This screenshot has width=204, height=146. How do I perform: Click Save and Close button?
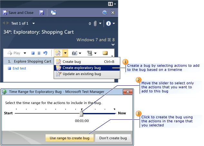click(18, 13)
